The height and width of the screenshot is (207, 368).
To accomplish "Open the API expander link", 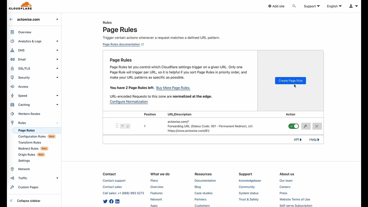I will [x=298, y=140].
